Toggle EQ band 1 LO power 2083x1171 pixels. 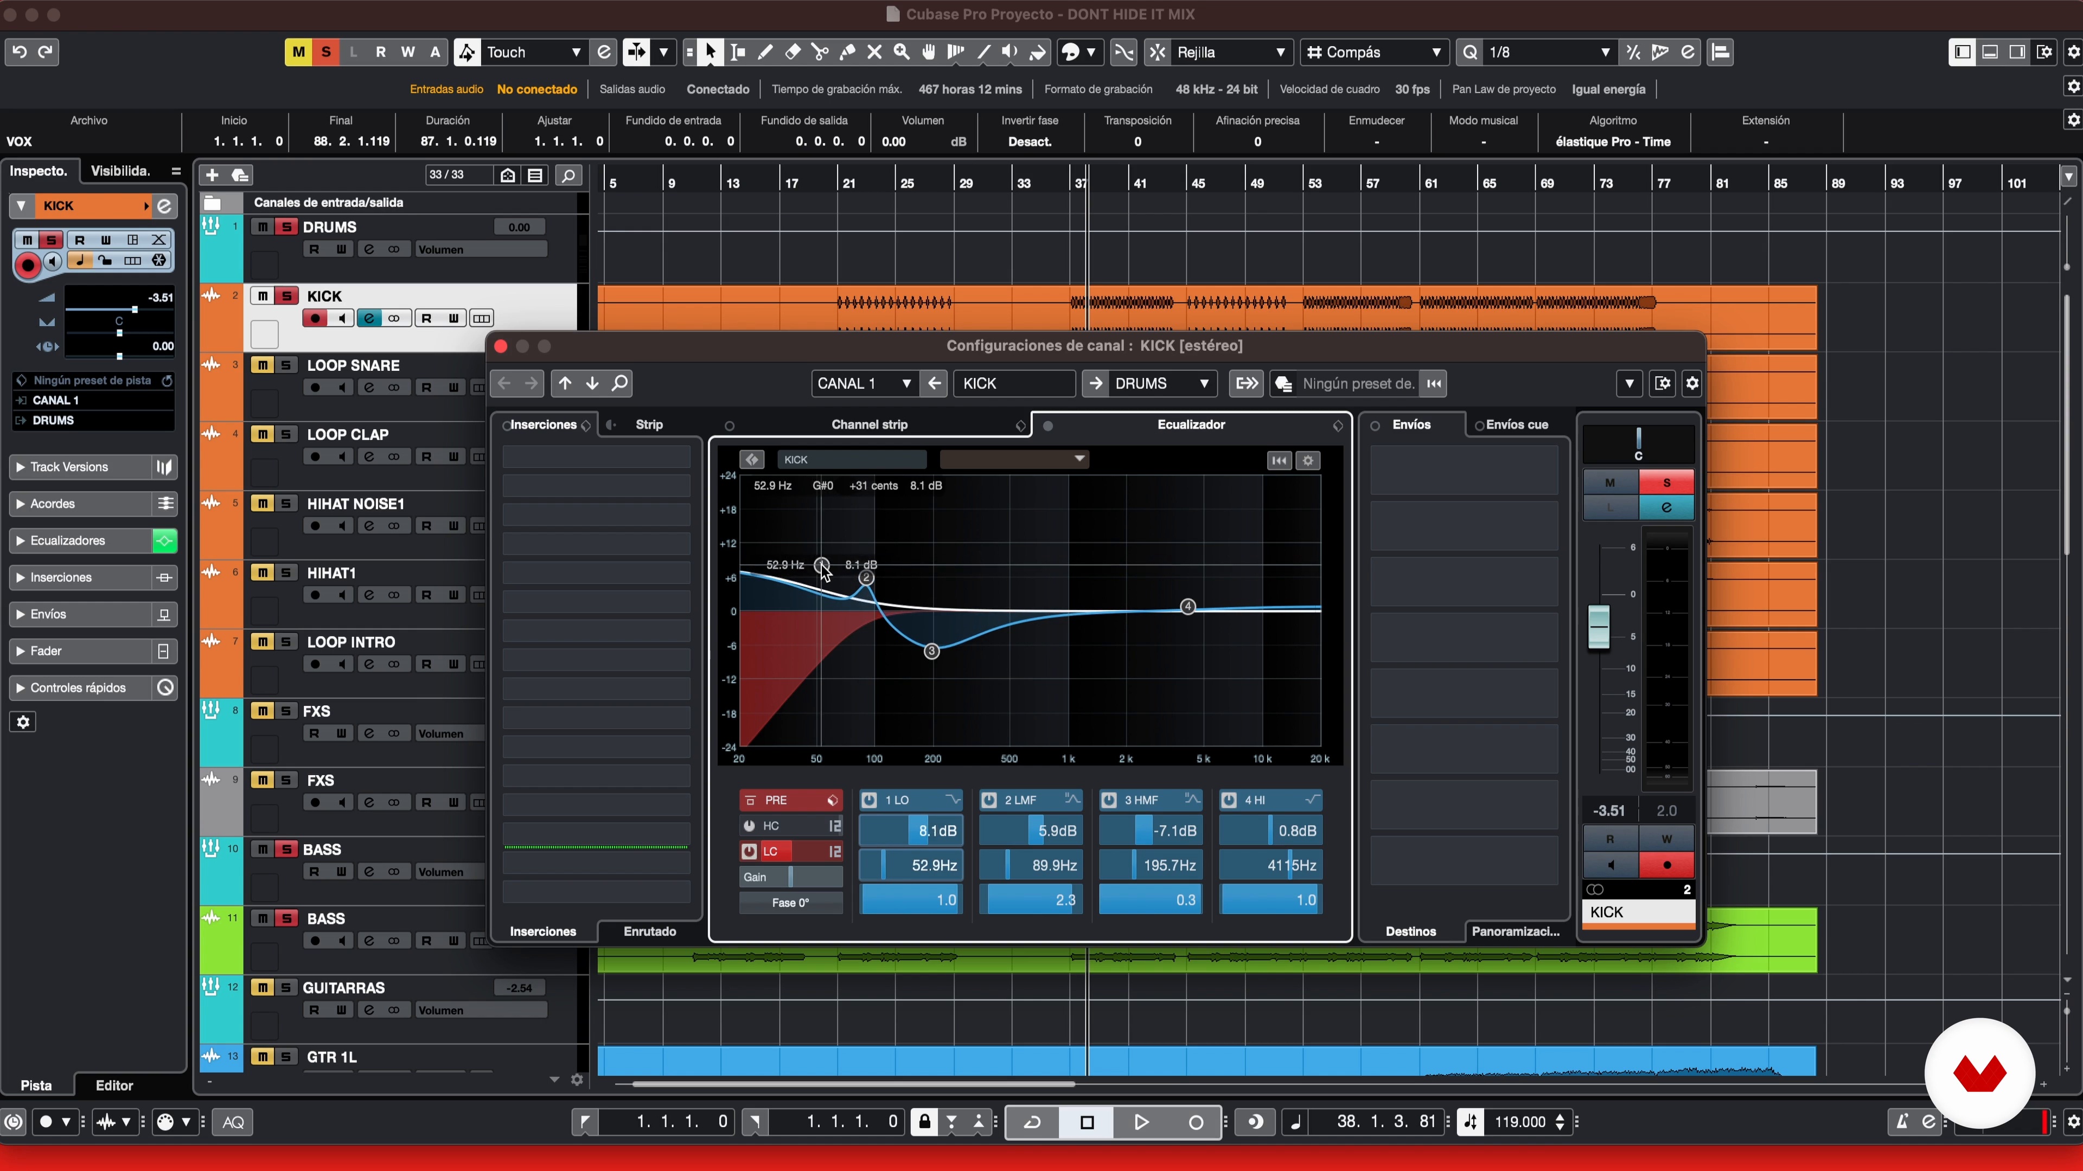[x=869, y=800]
